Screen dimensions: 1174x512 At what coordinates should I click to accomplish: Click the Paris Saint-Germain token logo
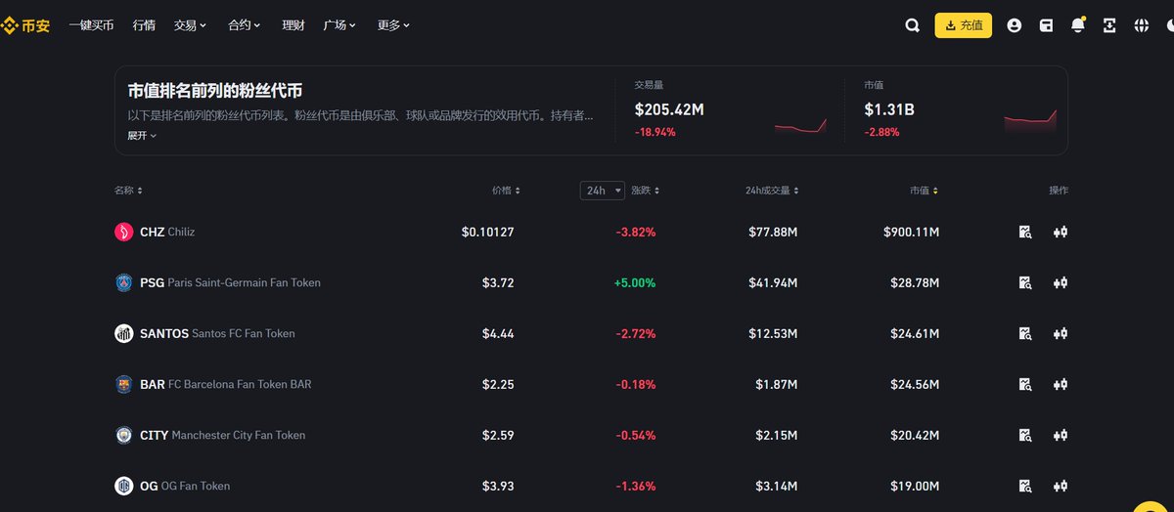coord(123,282)
